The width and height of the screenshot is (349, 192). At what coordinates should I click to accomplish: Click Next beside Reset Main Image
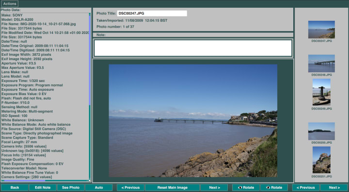[214, 188]
